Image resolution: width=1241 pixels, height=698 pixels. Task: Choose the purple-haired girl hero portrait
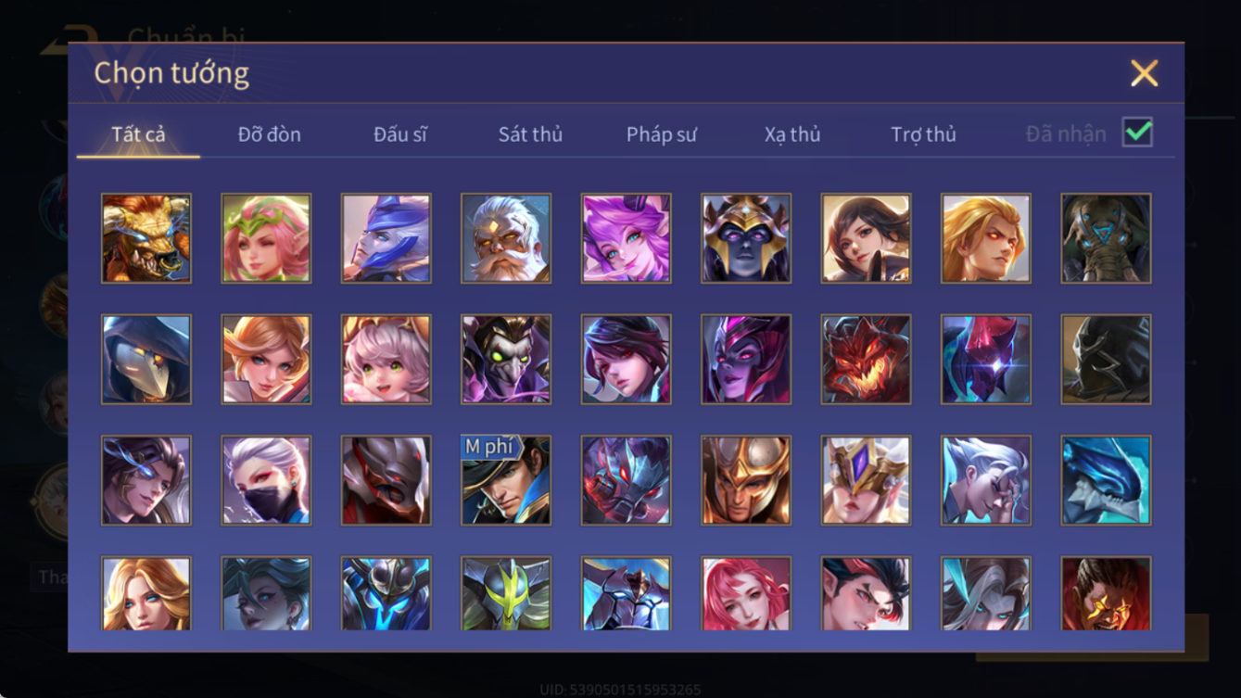pos(627,238)
